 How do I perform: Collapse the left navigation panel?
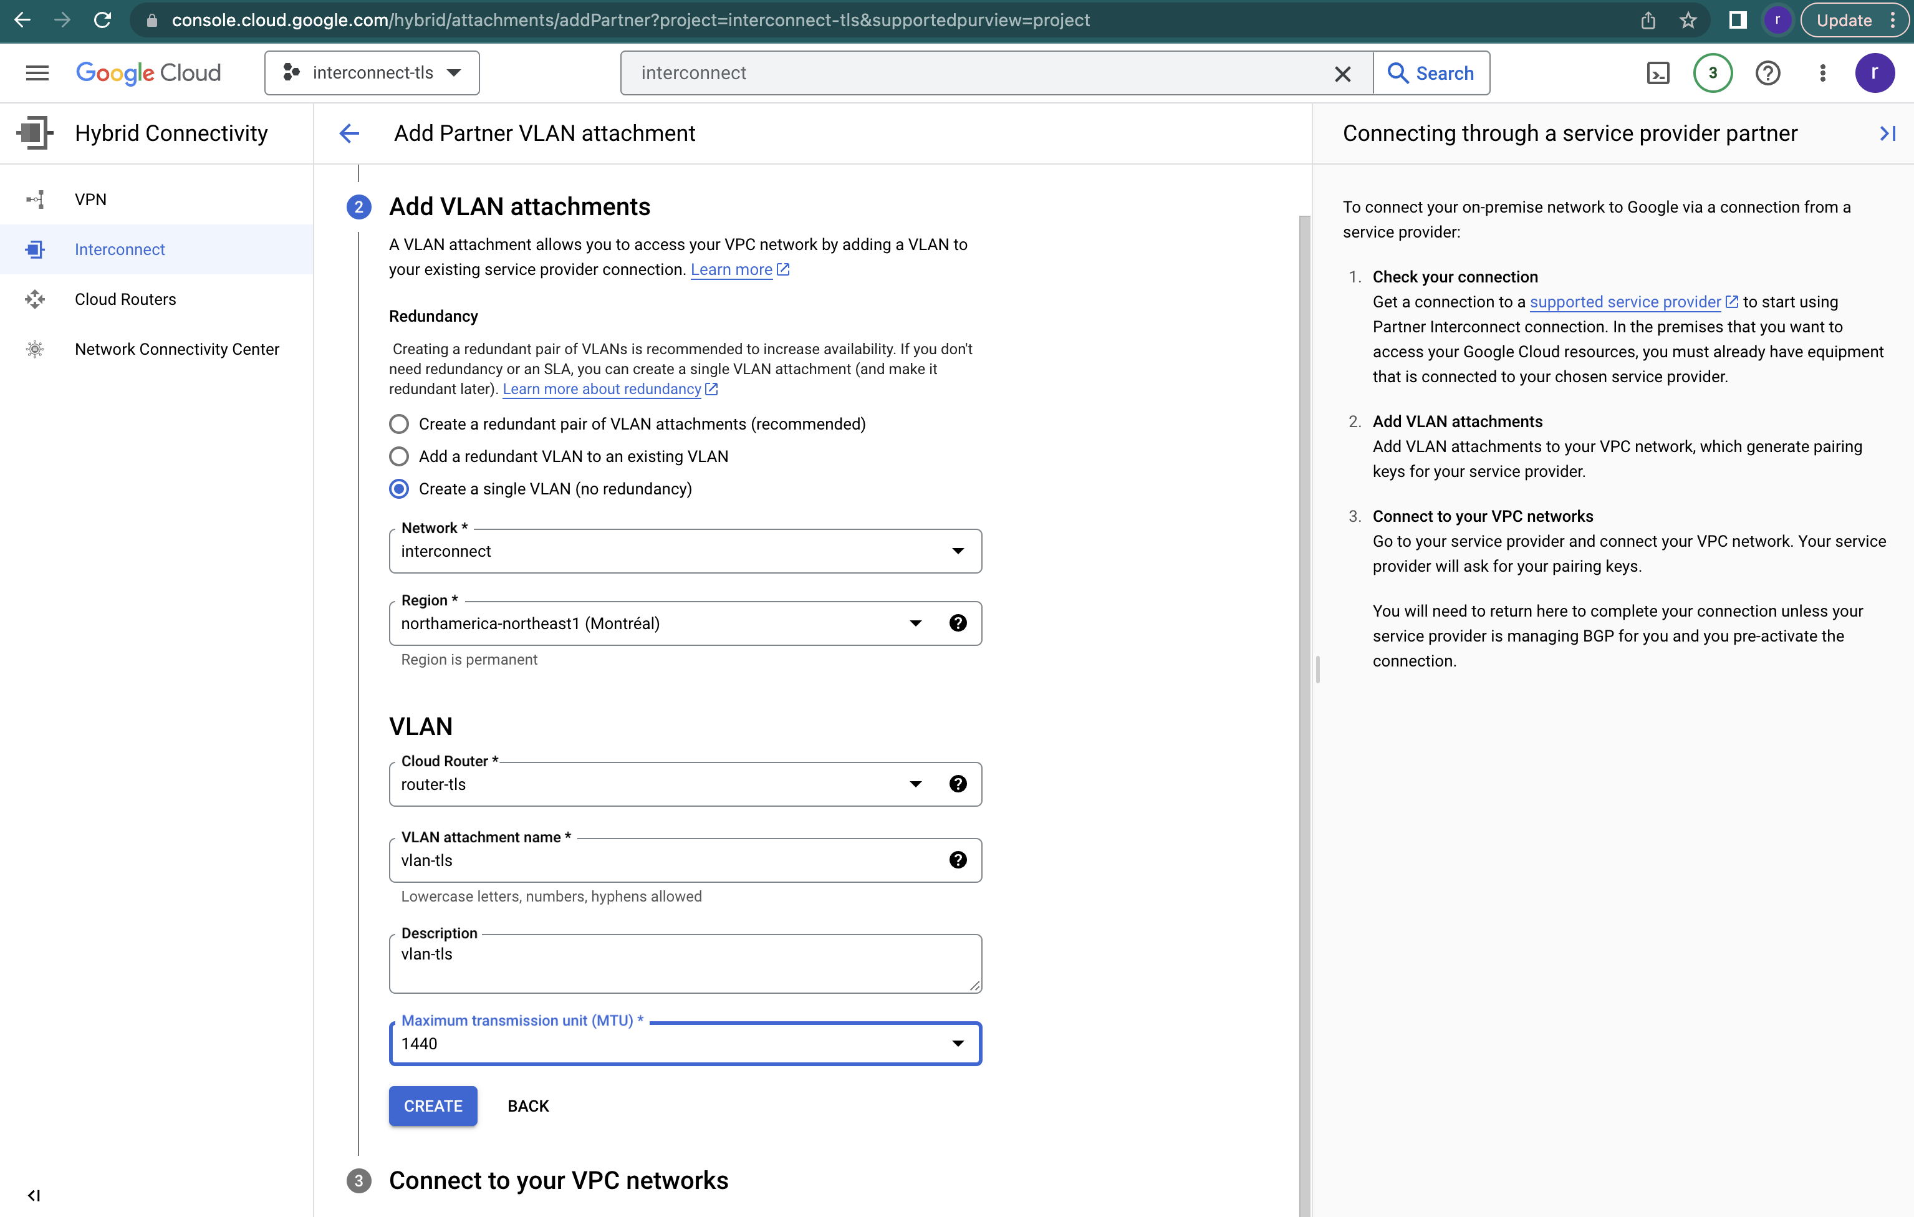[x=34, y=1195]
